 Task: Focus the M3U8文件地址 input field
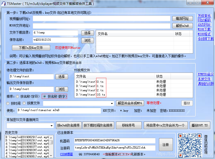point(101,26)
